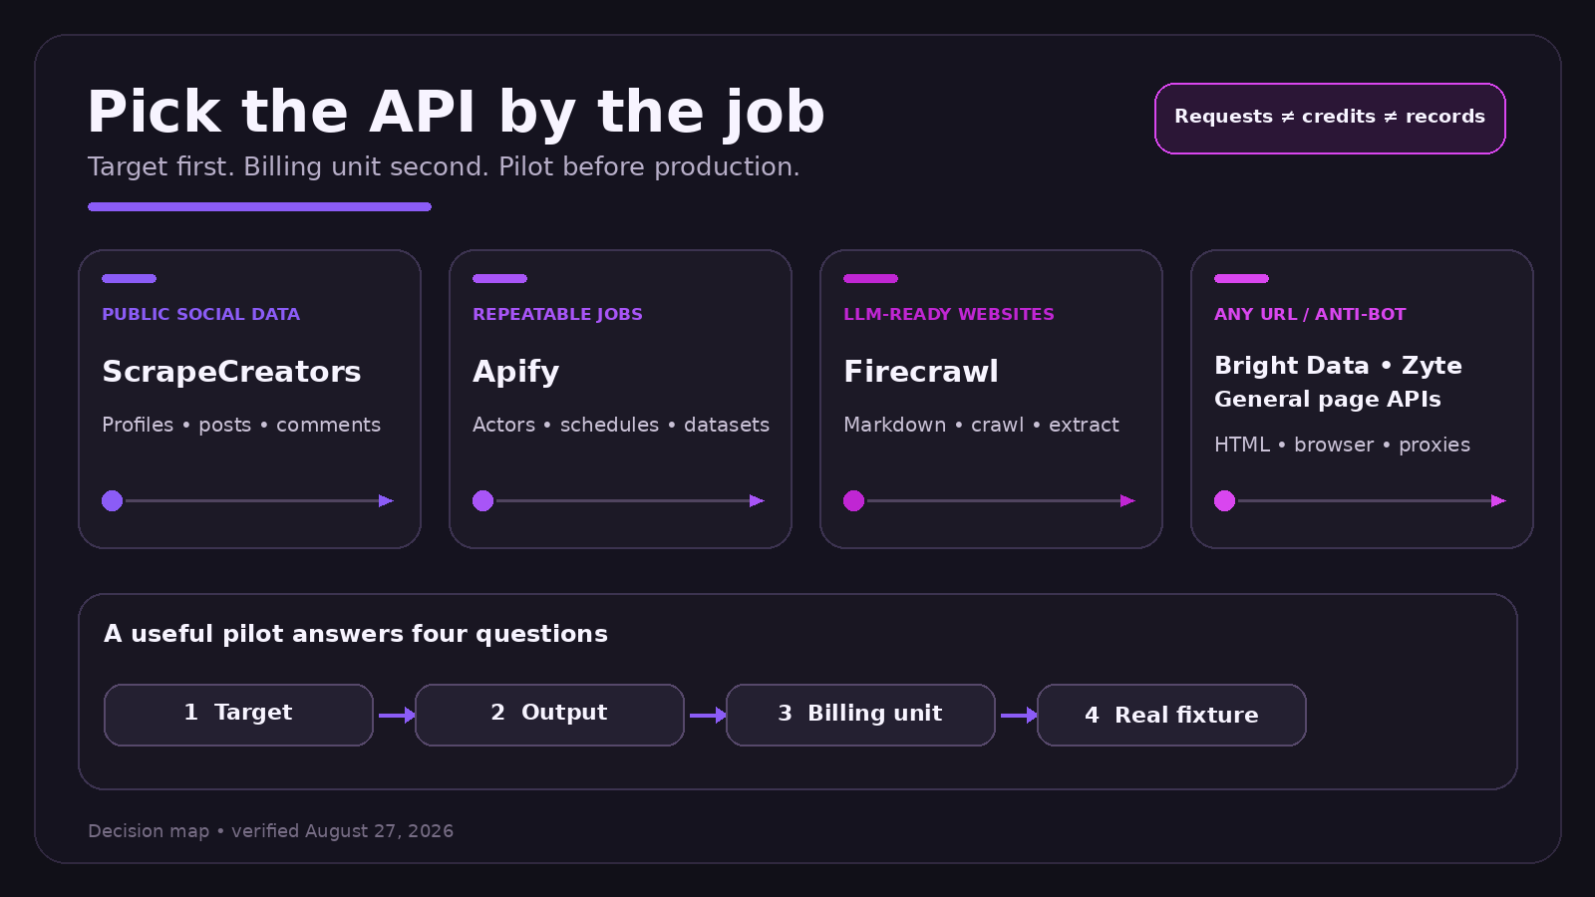Click the Apify card title
Screen dimensions: 1595x897
[x=515, y=372]
